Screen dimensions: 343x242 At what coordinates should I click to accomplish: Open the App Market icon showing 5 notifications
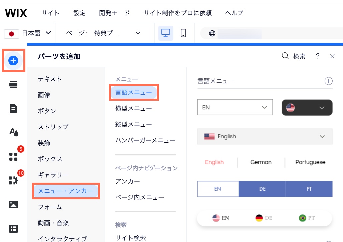coord(13,156)
